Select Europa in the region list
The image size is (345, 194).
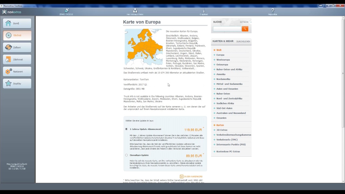[220, 55]
